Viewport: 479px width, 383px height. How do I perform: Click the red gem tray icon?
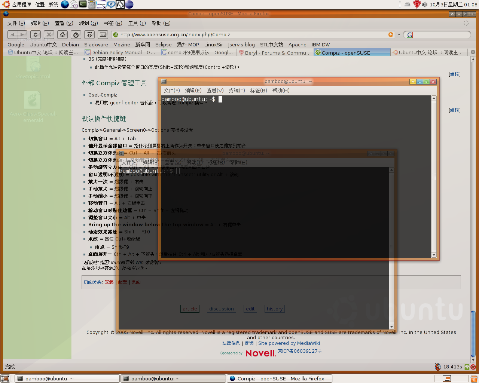tap(417, 4)
